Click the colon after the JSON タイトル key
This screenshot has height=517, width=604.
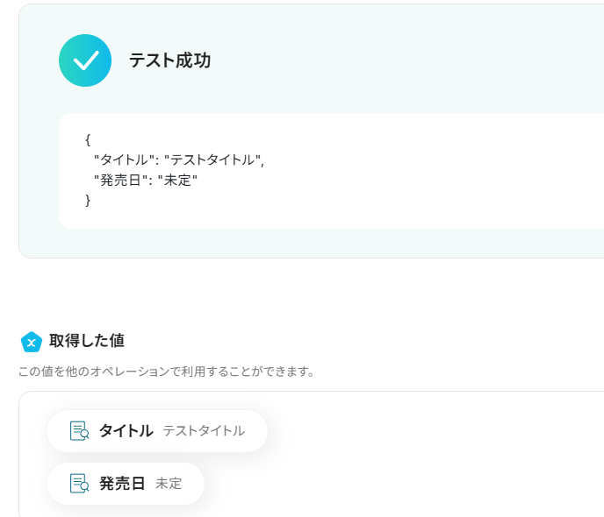coord(155,160)
